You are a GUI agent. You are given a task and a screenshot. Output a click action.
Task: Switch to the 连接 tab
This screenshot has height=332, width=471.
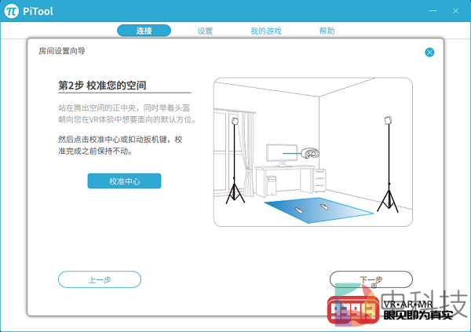pos(144,31)
